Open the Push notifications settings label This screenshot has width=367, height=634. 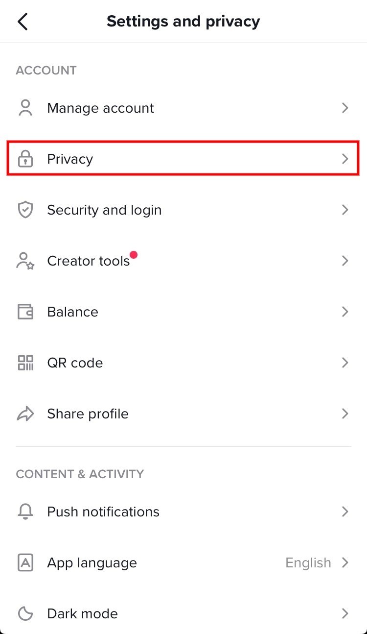tap(103, 512)
